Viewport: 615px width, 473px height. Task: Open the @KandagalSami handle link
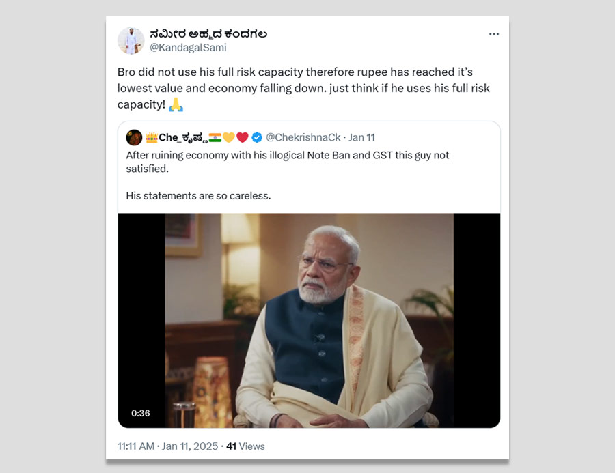coord(188,48)
